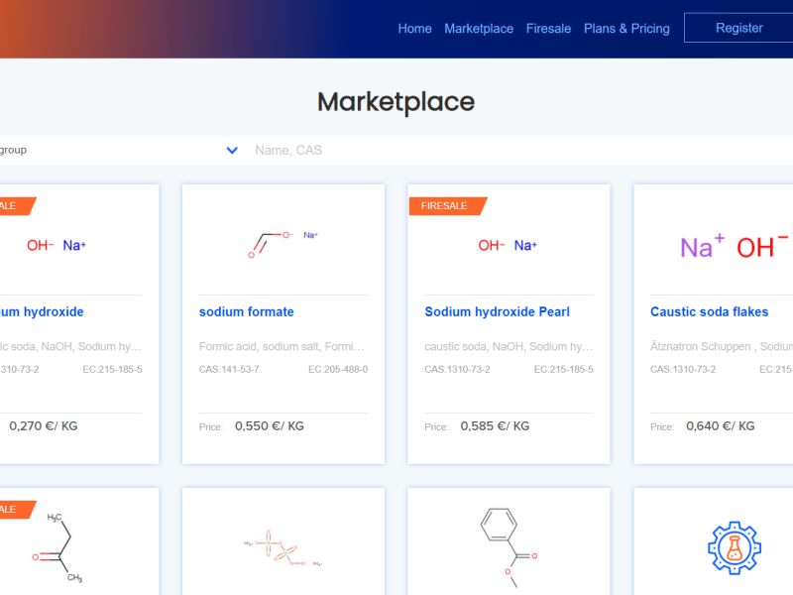Select the price 0,640 €/ KG
This screenshot has width=793, height=595.
click(721, 426)
